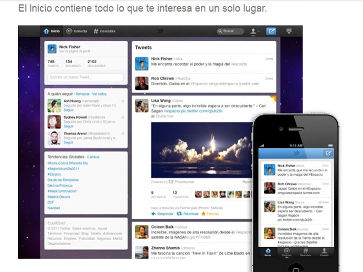363x272 pixels.
Task: Click the Twitter bird logo in top bar
Action: click(x=161, y=31)
